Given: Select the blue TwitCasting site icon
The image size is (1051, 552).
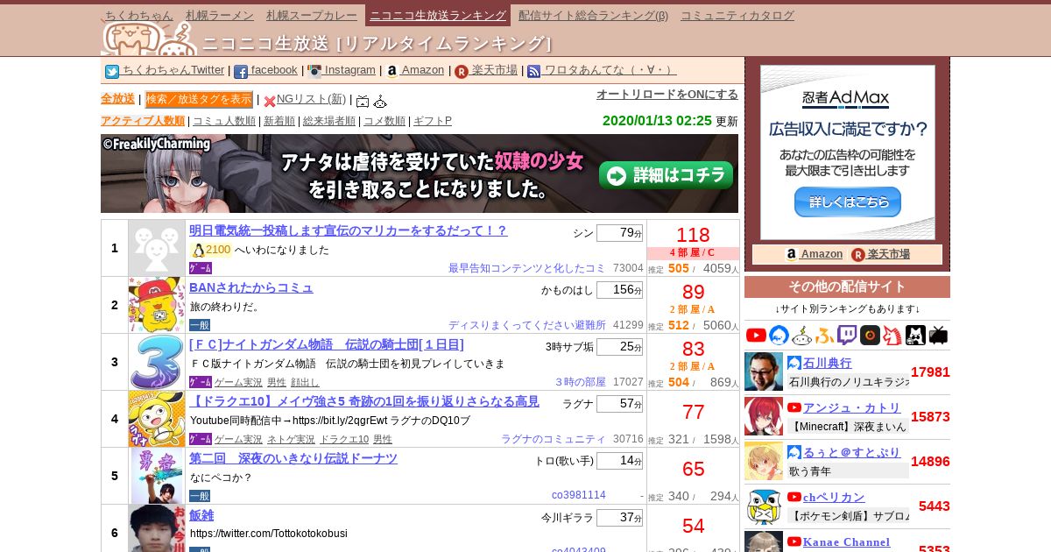Looking at the screenshot, I should tap(779, 335).
